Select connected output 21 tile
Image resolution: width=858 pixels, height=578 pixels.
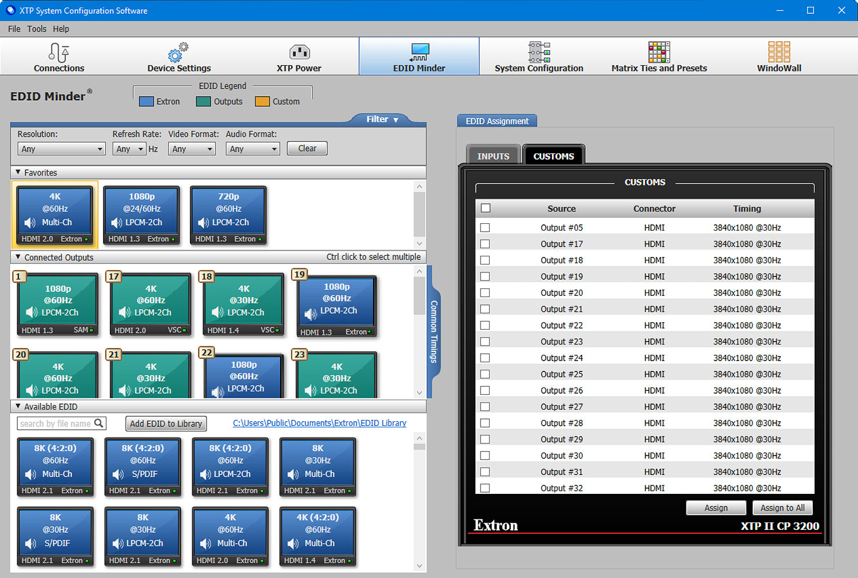(x=150, y=375)
